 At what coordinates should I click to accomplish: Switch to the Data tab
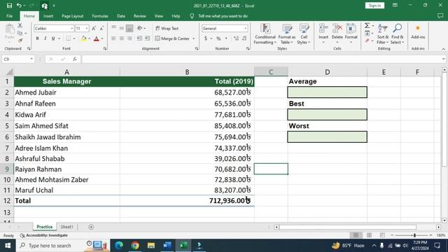[121, 16]
